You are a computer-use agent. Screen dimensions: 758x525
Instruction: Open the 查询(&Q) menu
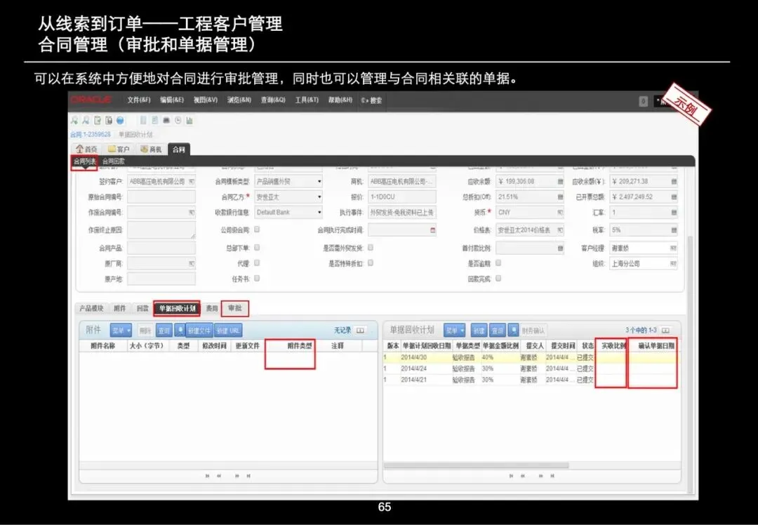(x=272, y=100)
